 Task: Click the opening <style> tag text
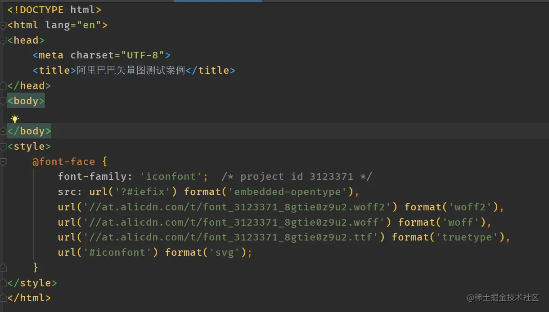[29, 147]
